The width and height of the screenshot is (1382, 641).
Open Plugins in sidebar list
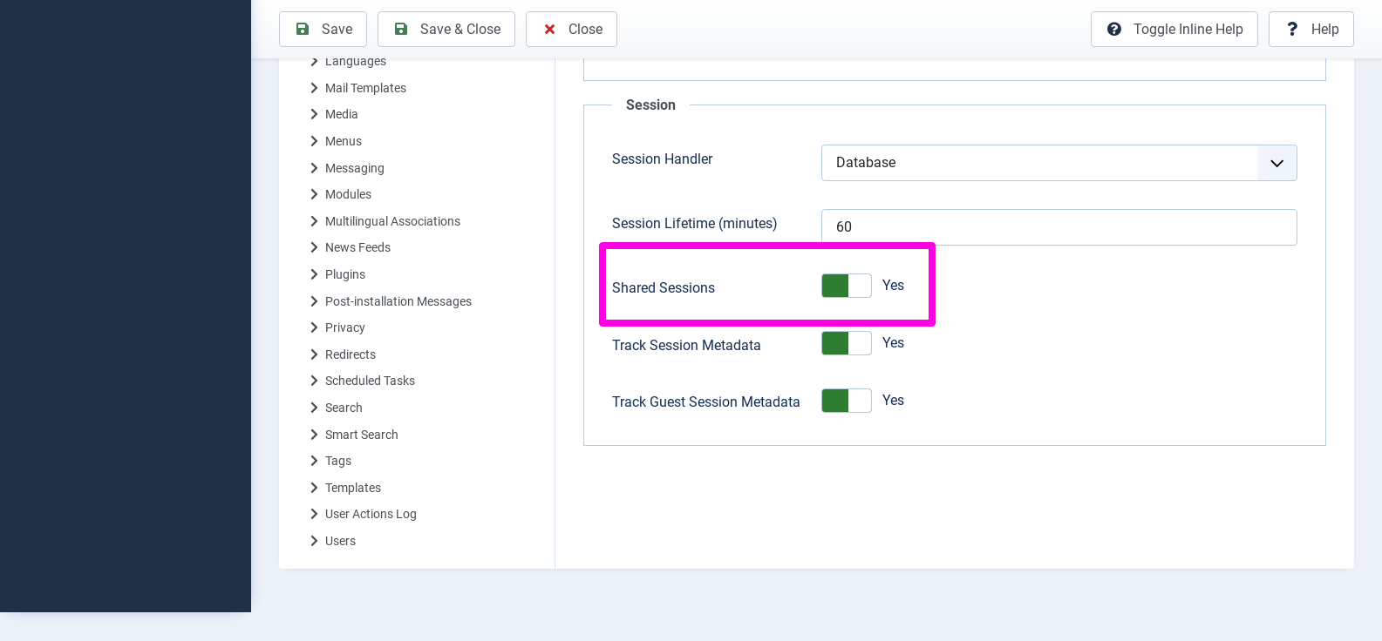point(345,274)
